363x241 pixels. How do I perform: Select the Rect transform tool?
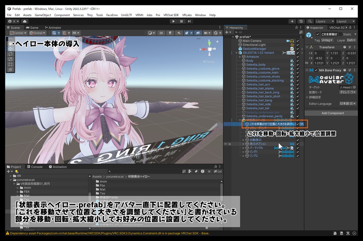click(x=10, y=65)
